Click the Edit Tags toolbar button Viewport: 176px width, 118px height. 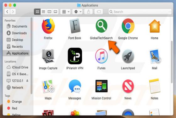pos(99,12)
